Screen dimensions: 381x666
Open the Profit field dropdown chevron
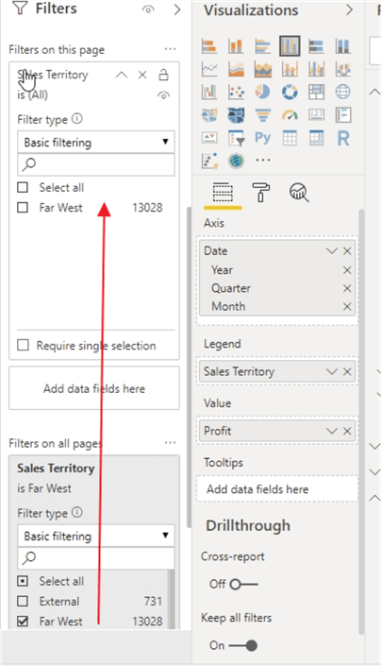point(331,431)
